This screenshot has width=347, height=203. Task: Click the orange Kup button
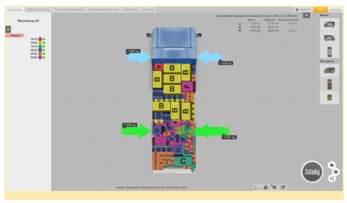321,10
